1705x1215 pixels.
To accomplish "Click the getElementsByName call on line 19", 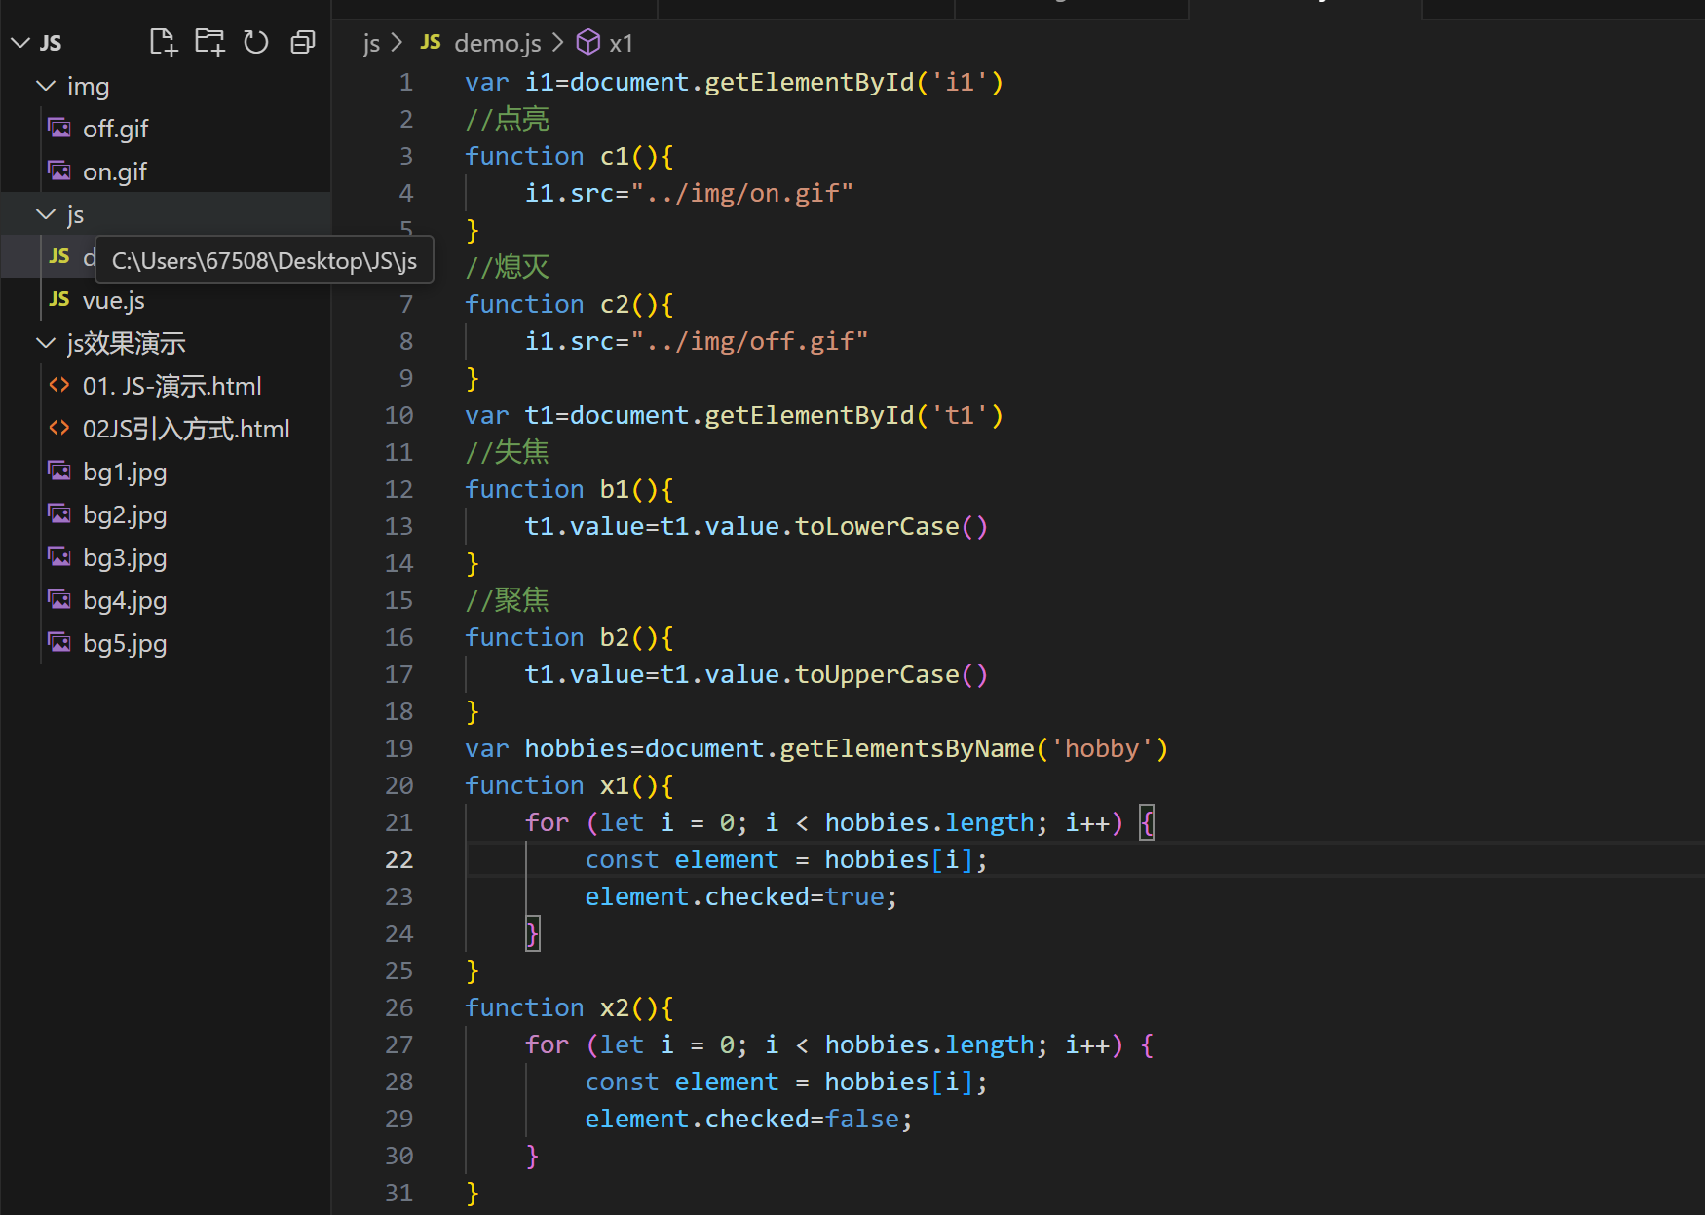I will (907, 748).
